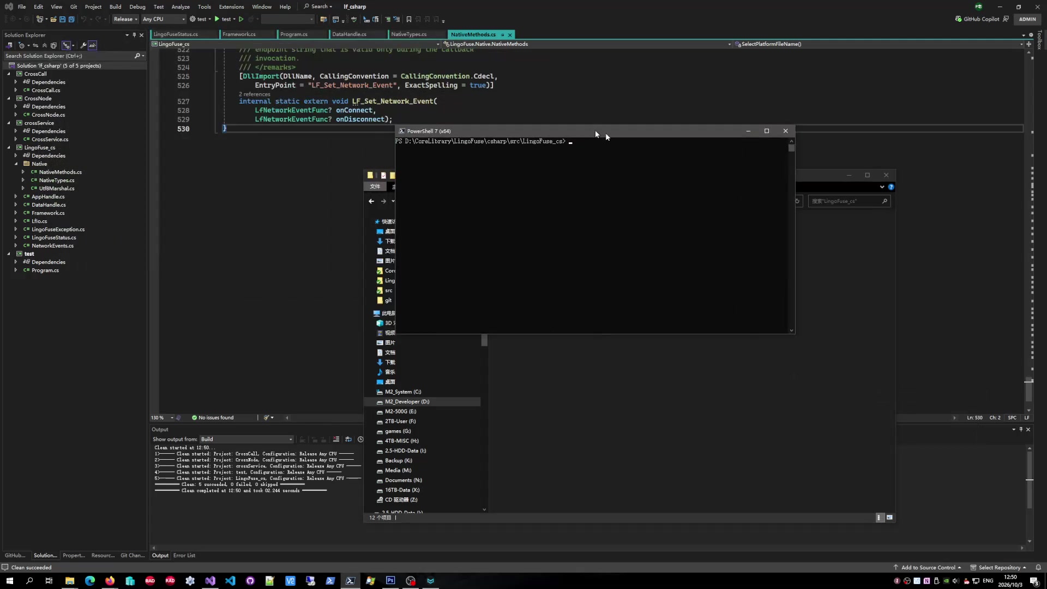This screenshot has width=1047, height=589.
Task: Click the Start Without Debugging icon
Action: pyautogui.click(x=241, y=19)
